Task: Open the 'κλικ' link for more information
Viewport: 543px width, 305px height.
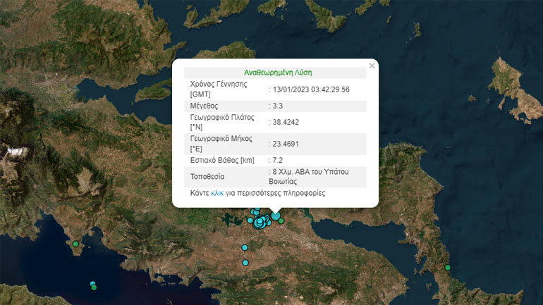Action: (x=217, y=193)
